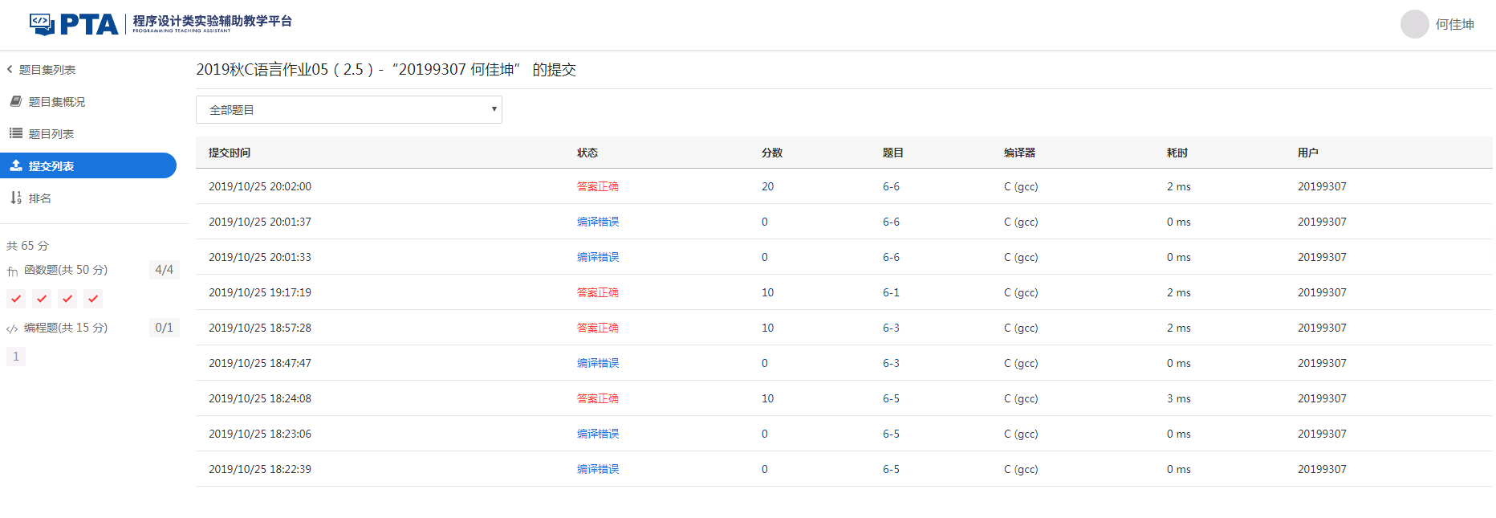Click the user avatar circle
This screenshot has width=1496, height=518.
point(1414,24)
